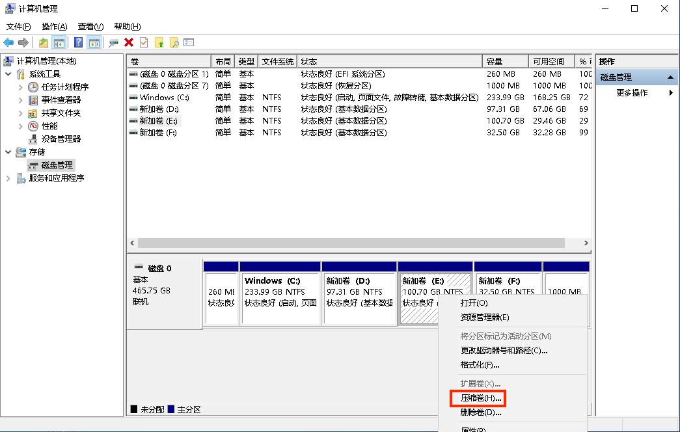Click the Properties checkmark toolbar icon
Viewport: 680px width, 432px height.
tap(143, 42)
